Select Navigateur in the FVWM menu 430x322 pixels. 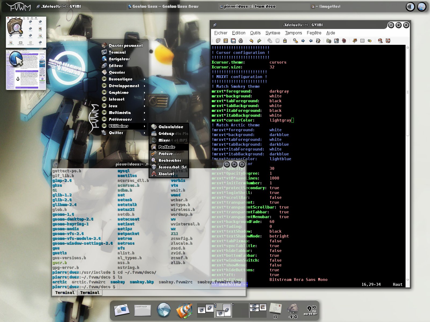click(124, 59)
